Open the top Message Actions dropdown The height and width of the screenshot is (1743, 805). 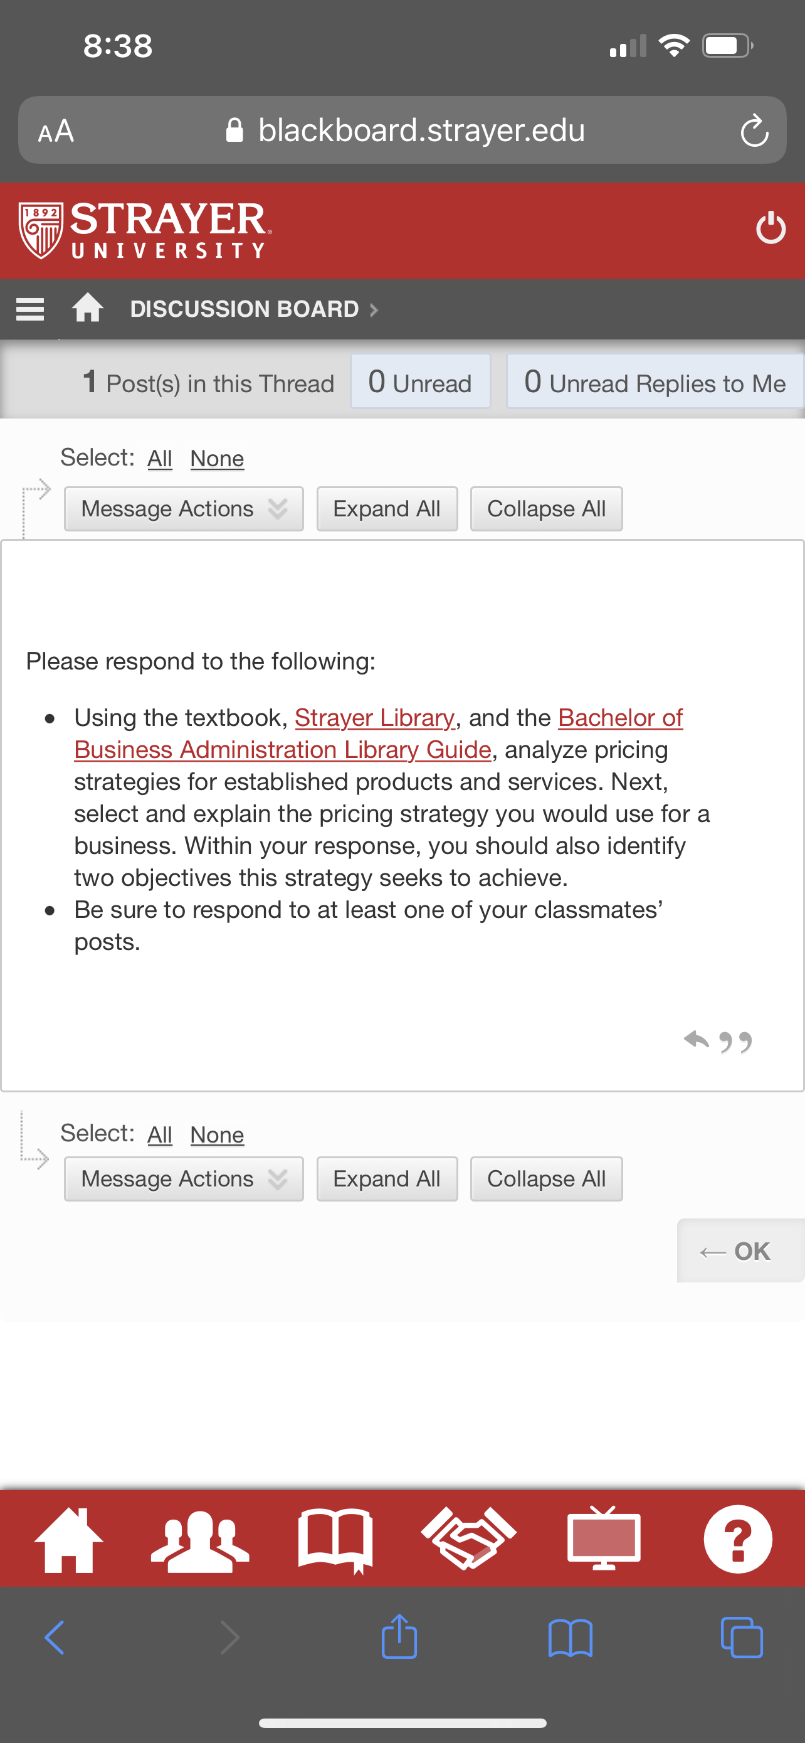pyautogui.click(x=184, y=509)
